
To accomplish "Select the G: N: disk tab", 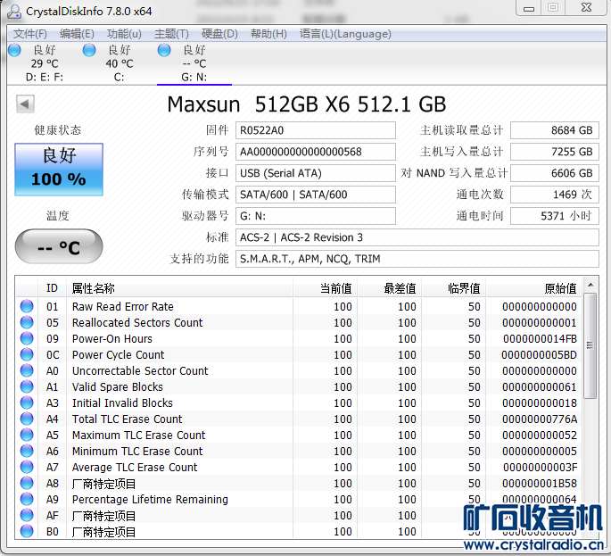I will [194, 63].
